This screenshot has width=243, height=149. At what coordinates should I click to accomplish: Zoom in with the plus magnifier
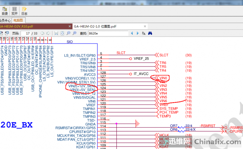pyautogui.click(x=74, y=33)
